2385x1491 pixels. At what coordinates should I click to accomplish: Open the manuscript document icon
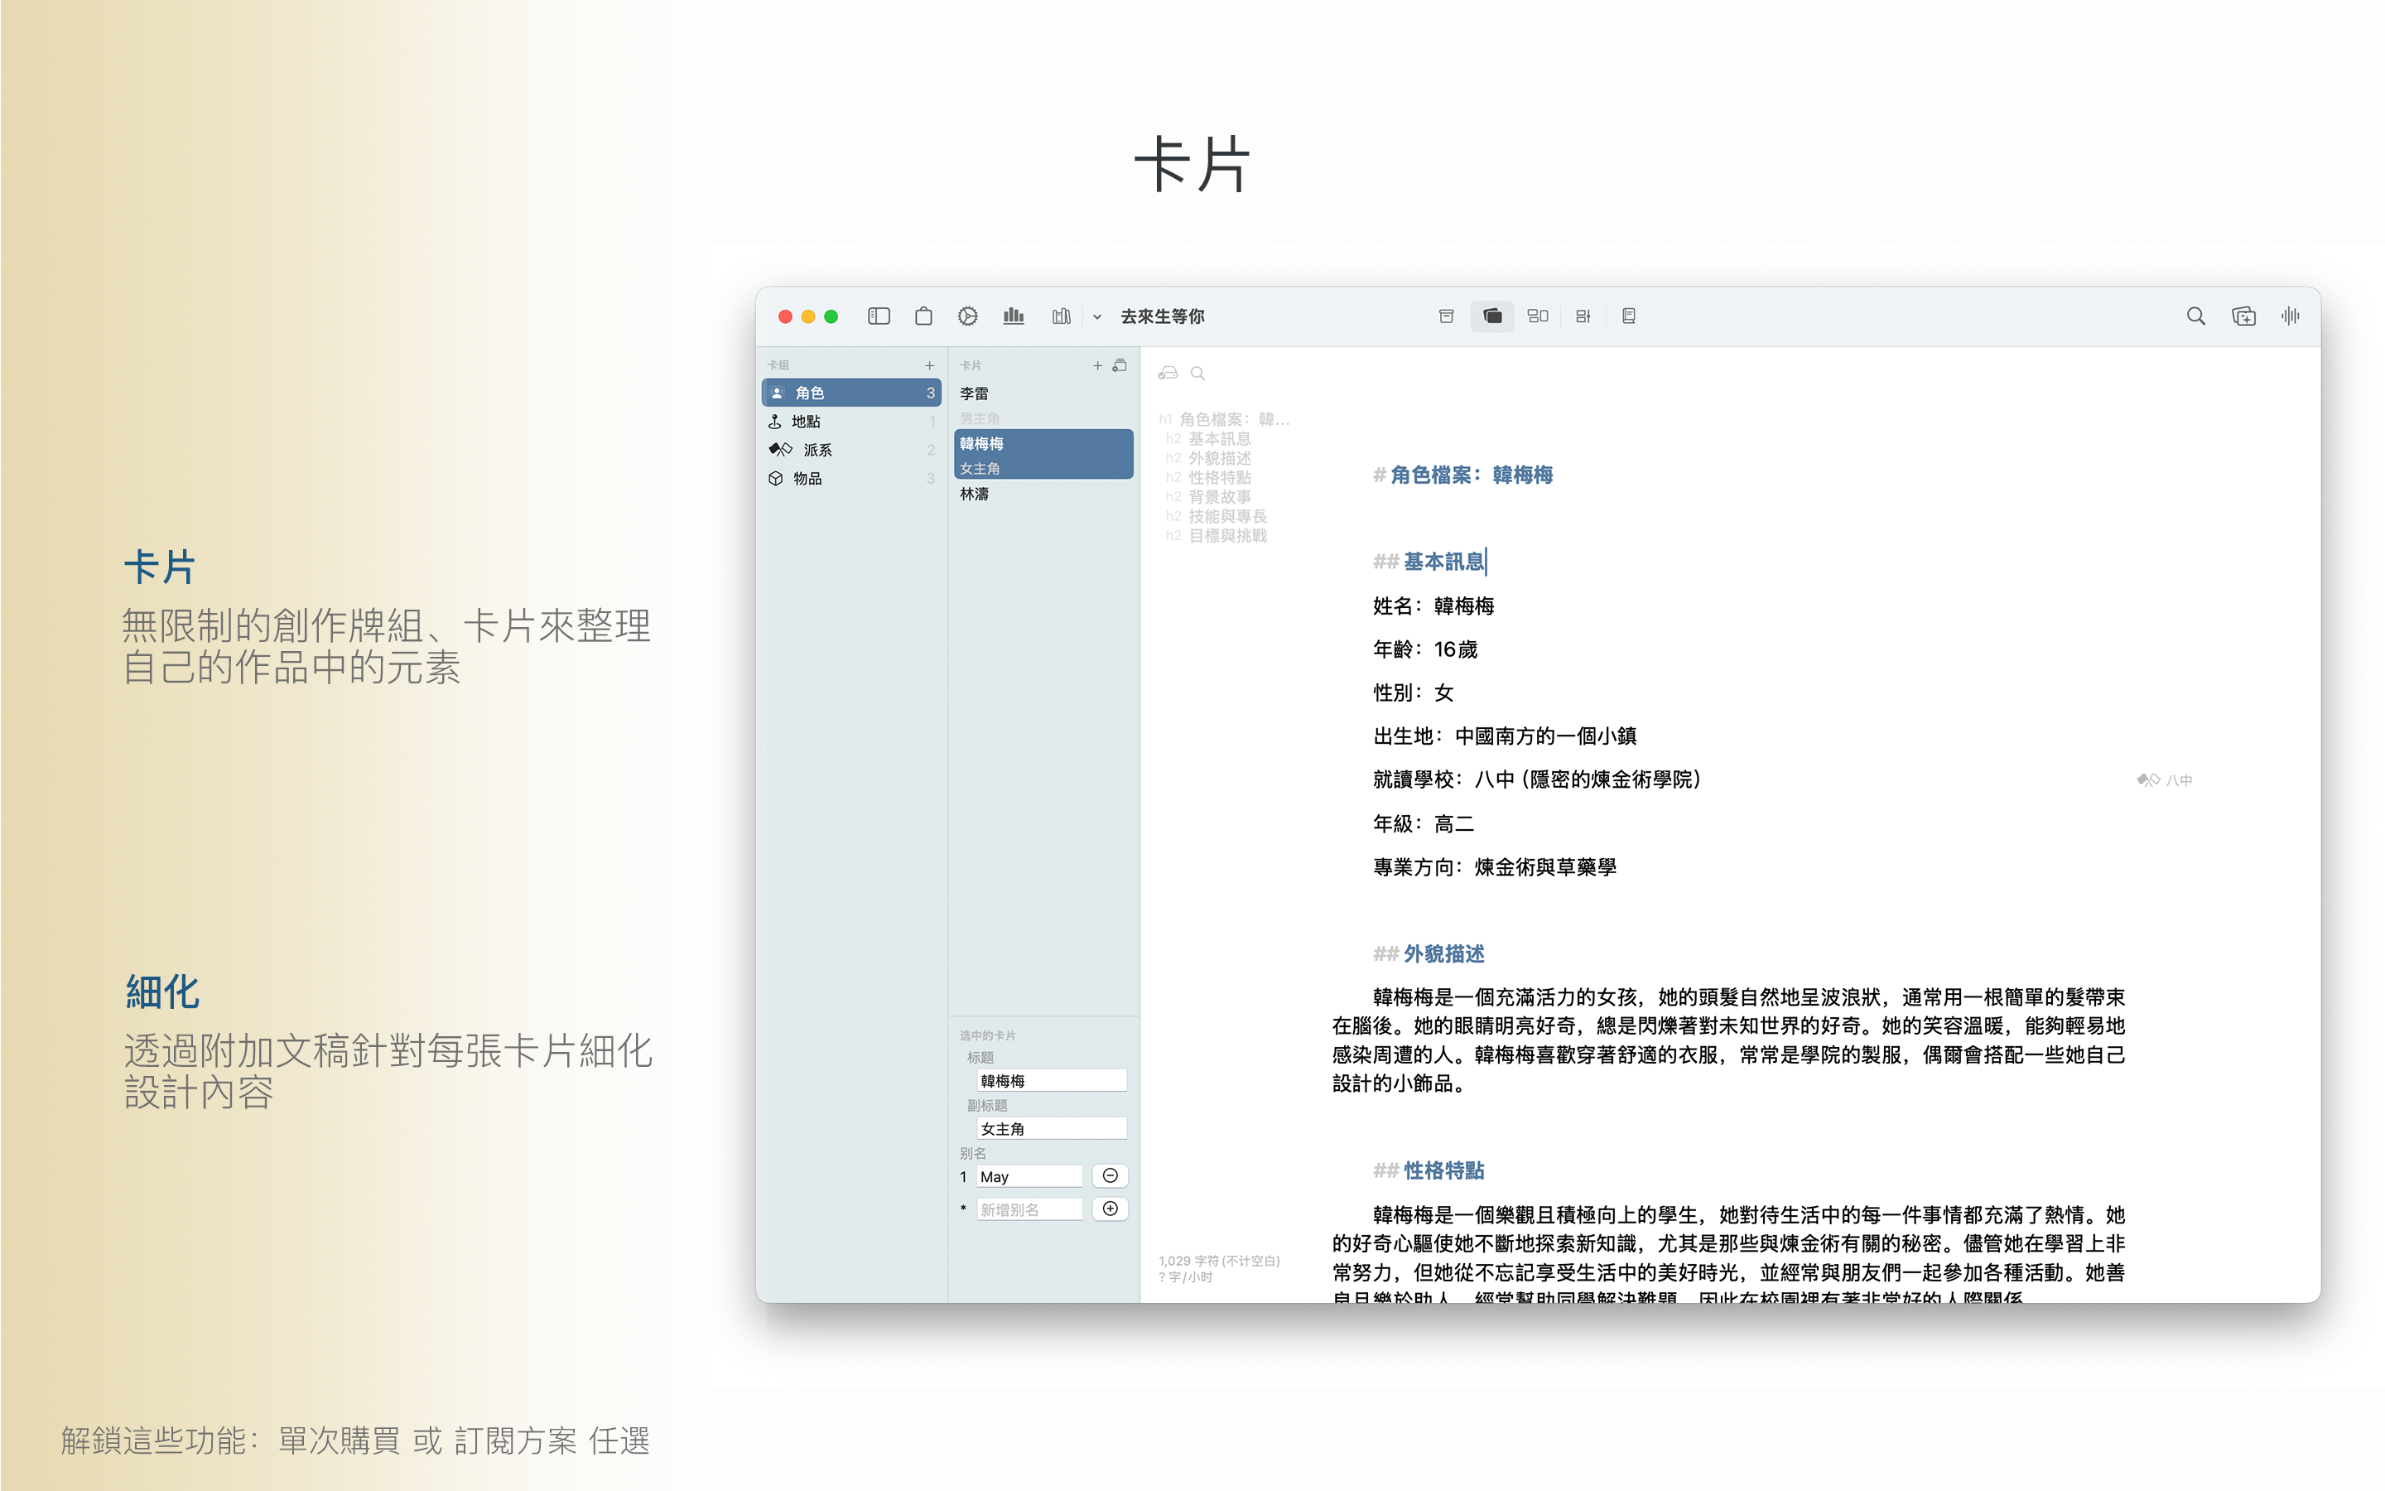click(x=1628, y=316)
